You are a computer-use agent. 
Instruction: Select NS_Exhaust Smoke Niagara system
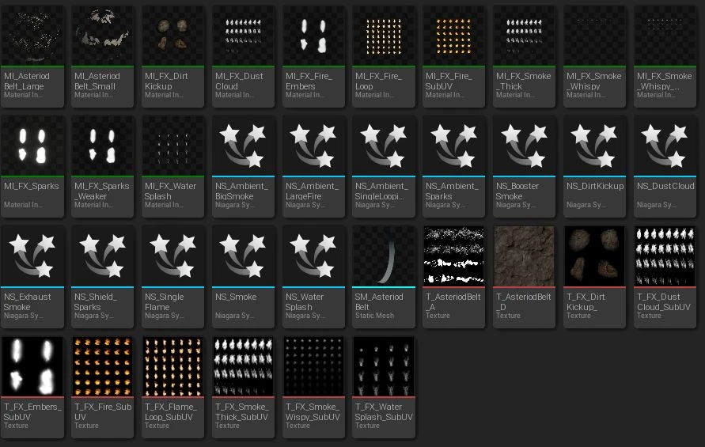coord(32,277)
